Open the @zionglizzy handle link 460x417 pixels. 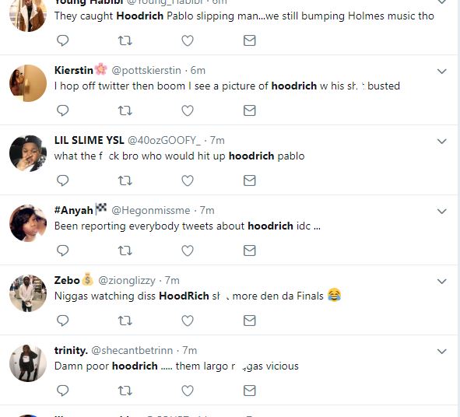tap(127, 281)
